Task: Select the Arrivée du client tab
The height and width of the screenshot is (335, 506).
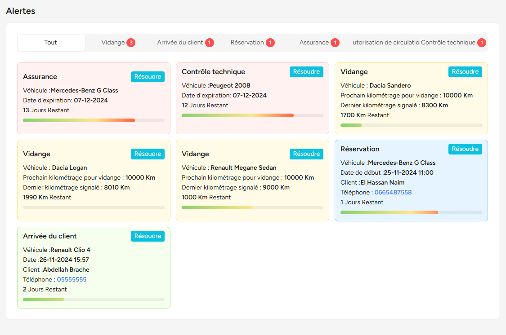Action: (185, 43)
